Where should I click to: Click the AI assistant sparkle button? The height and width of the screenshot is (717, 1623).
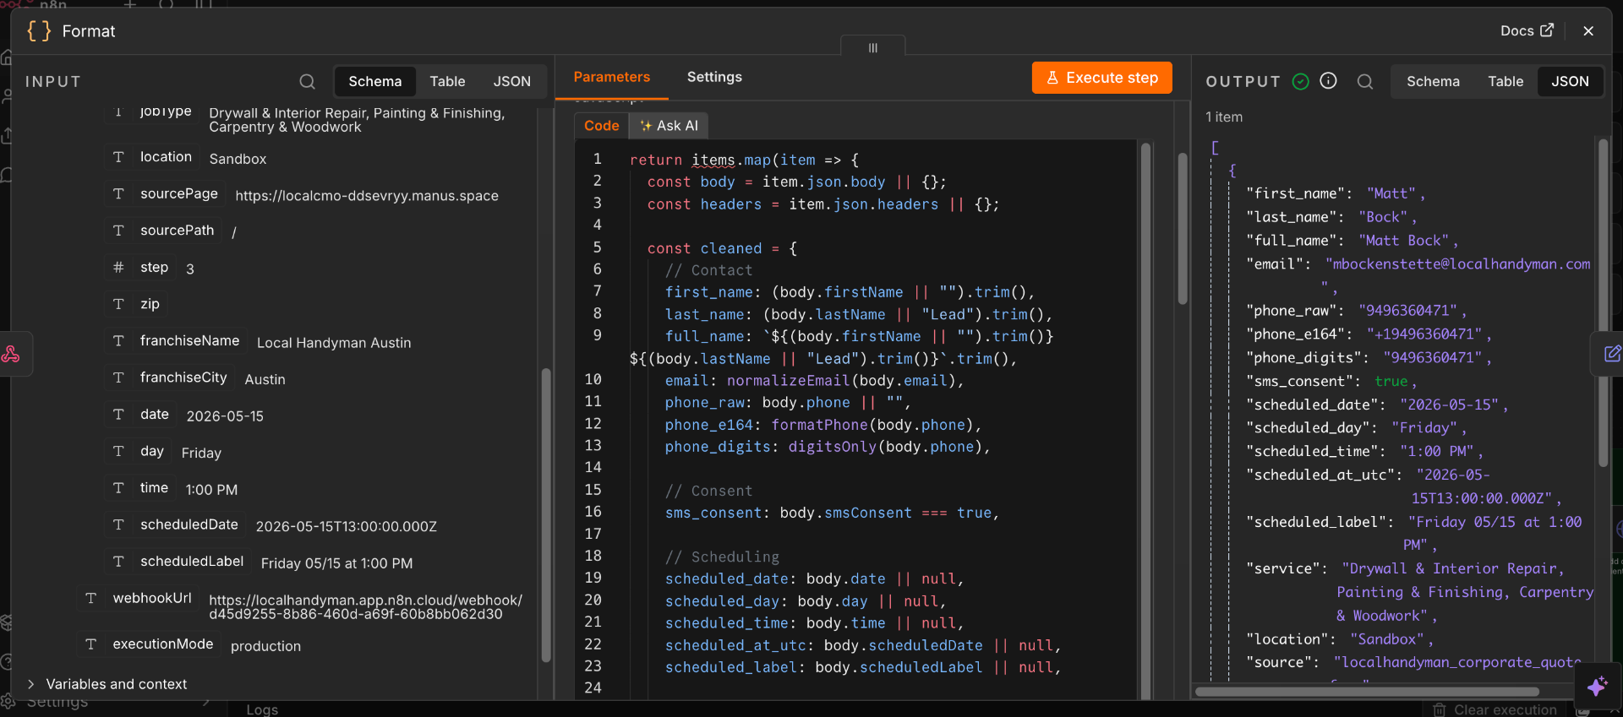tap(1598, 686)
